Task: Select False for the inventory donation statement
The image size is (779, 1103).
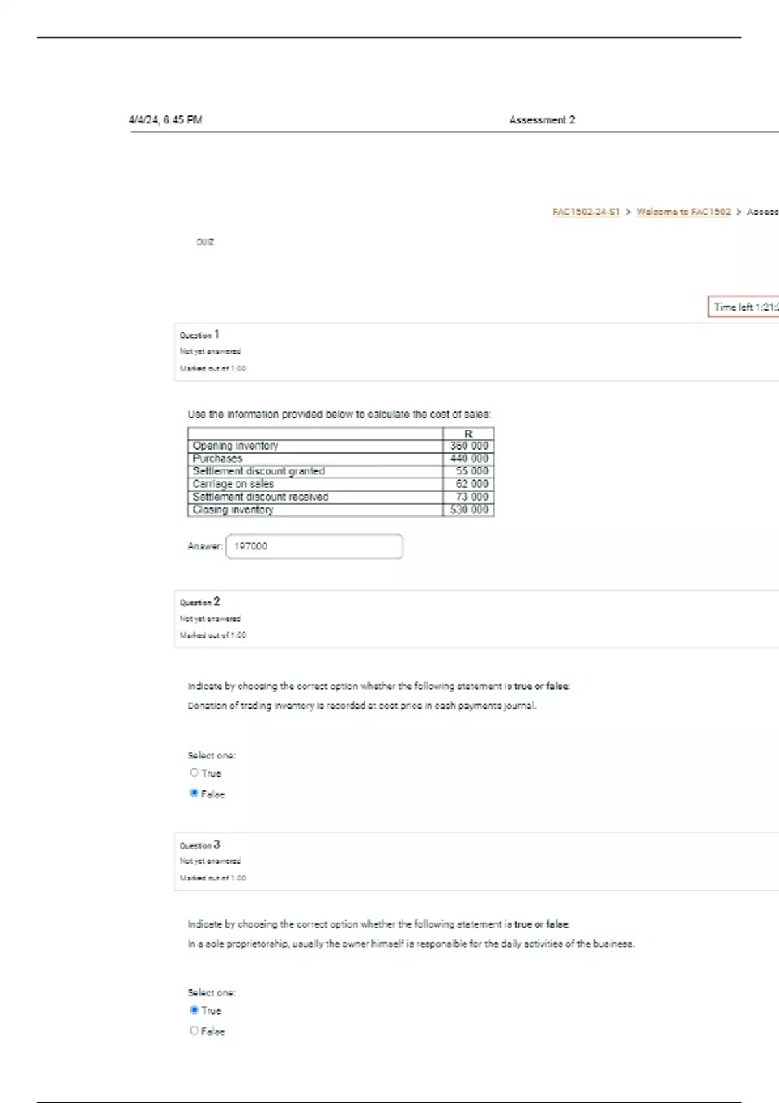Action: 194,793
